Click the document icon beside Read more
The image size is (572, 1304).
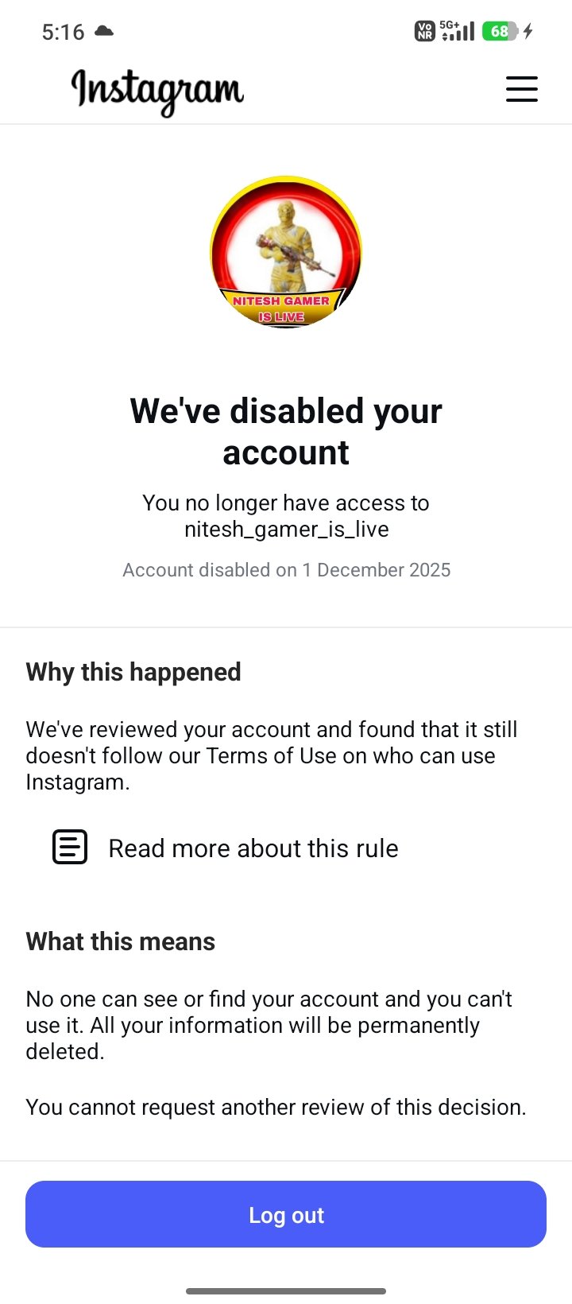tap(70, 847)
